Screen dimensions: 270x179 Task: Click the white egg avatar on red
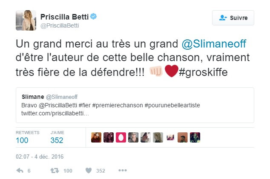pos(121,137)
